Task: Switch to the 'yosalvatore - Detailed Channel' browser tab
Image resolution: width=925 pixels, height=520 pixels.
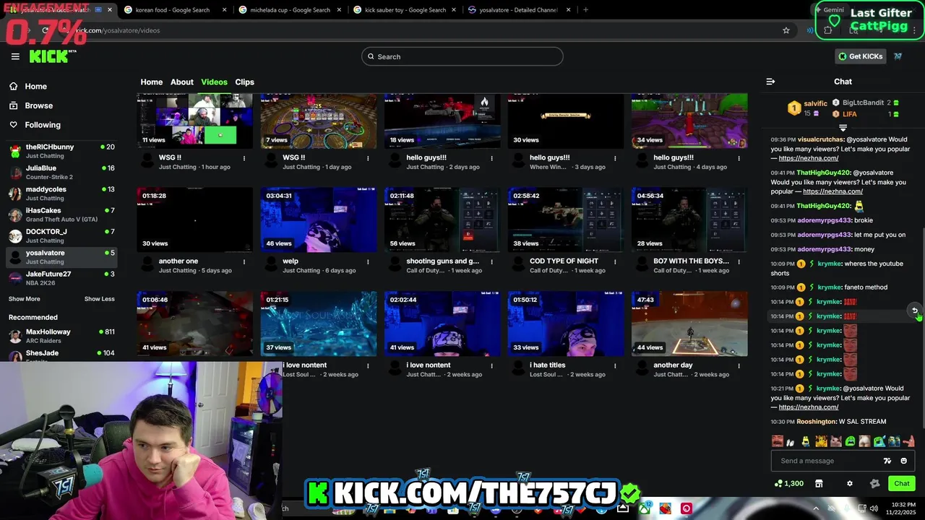Action: click(519, 10)
